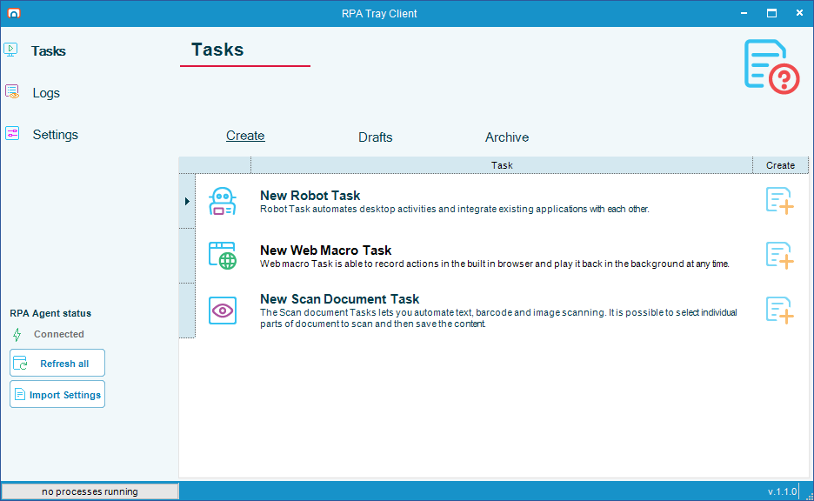Click the RPA Tray Client app logo icon
Viewport: 814px width, 501px height.
pos(14,13)
